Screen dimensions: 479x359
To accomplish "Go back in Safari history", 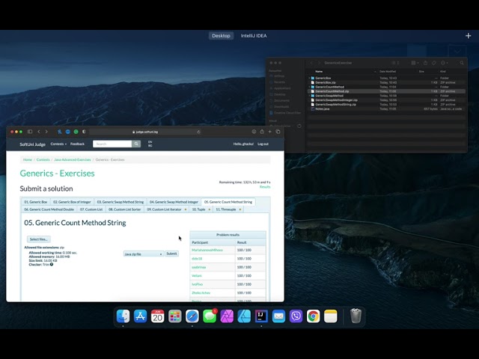I will pos(39,132).
